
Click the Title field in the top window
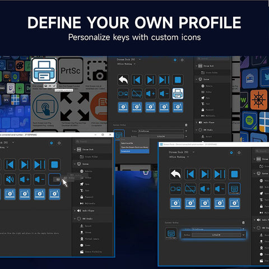tap(161, 131)
